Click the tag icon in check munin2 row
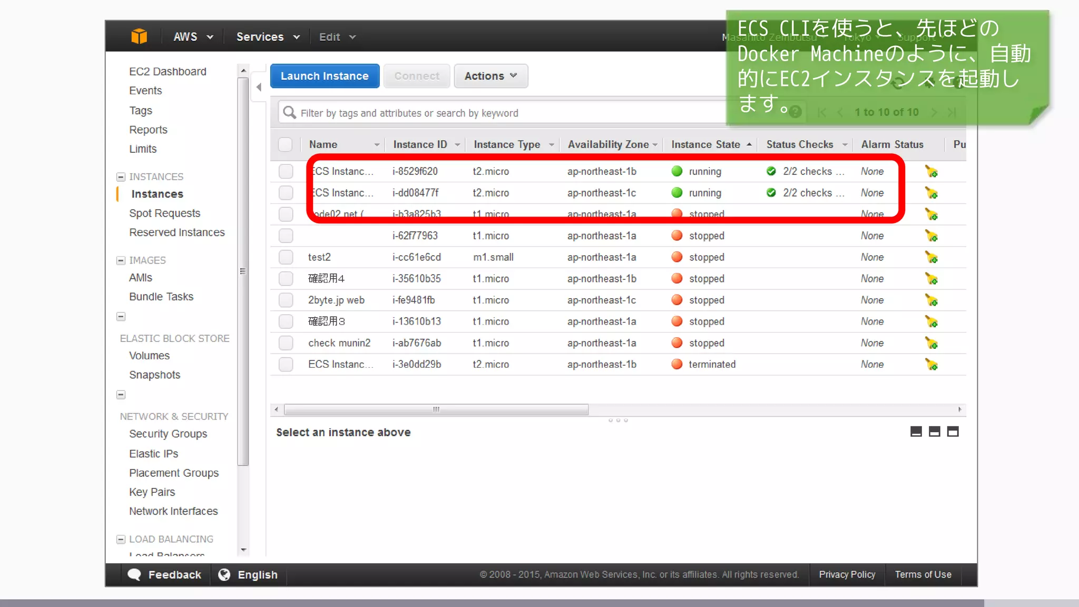The image size is (1079, 607). pos(931,344)
